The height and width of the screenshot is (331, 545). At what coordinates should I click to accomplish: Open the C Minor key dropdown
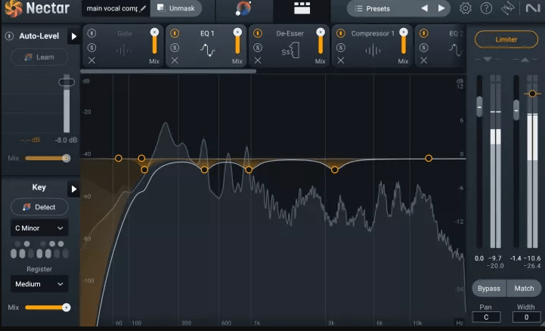(39, 227)
